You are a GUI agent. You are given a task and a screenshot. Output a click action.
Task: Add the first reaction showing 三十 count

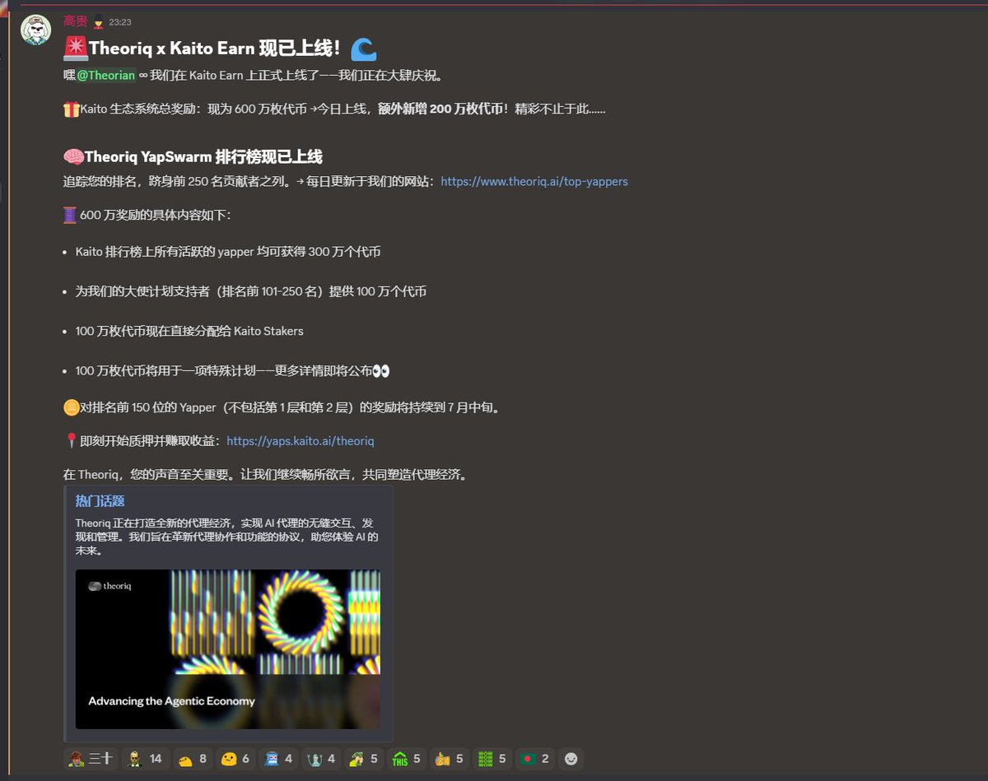(91, 759)
